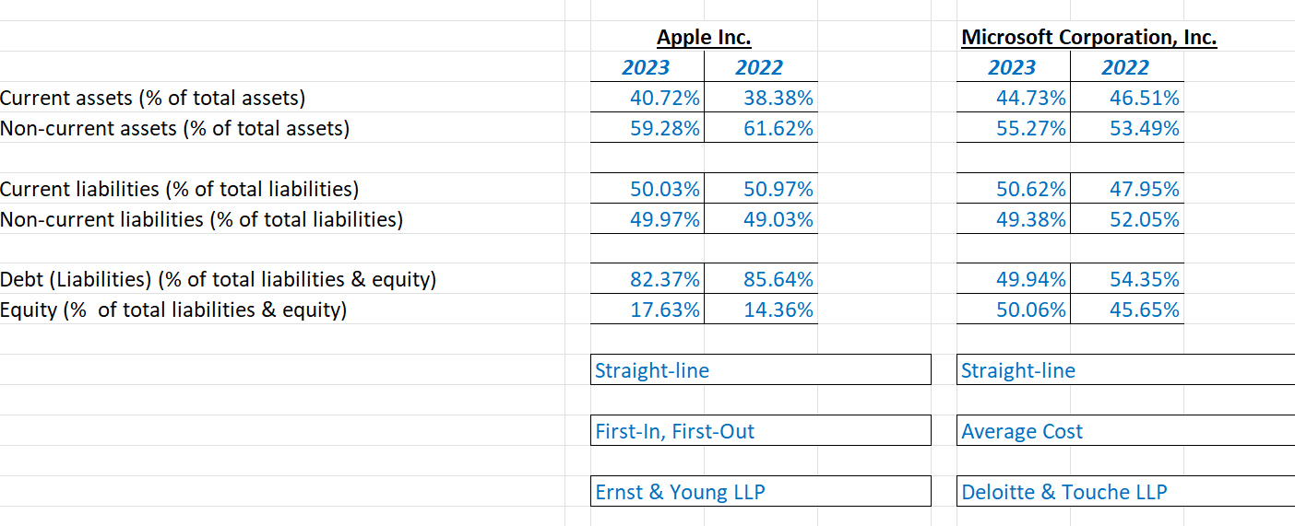Select Microsoft 2023 current assets 44.73% cell
The image size is (1295, 526).
(1014, 98)
